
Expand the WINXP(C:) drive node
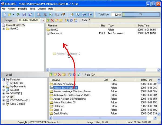point(4,93)
